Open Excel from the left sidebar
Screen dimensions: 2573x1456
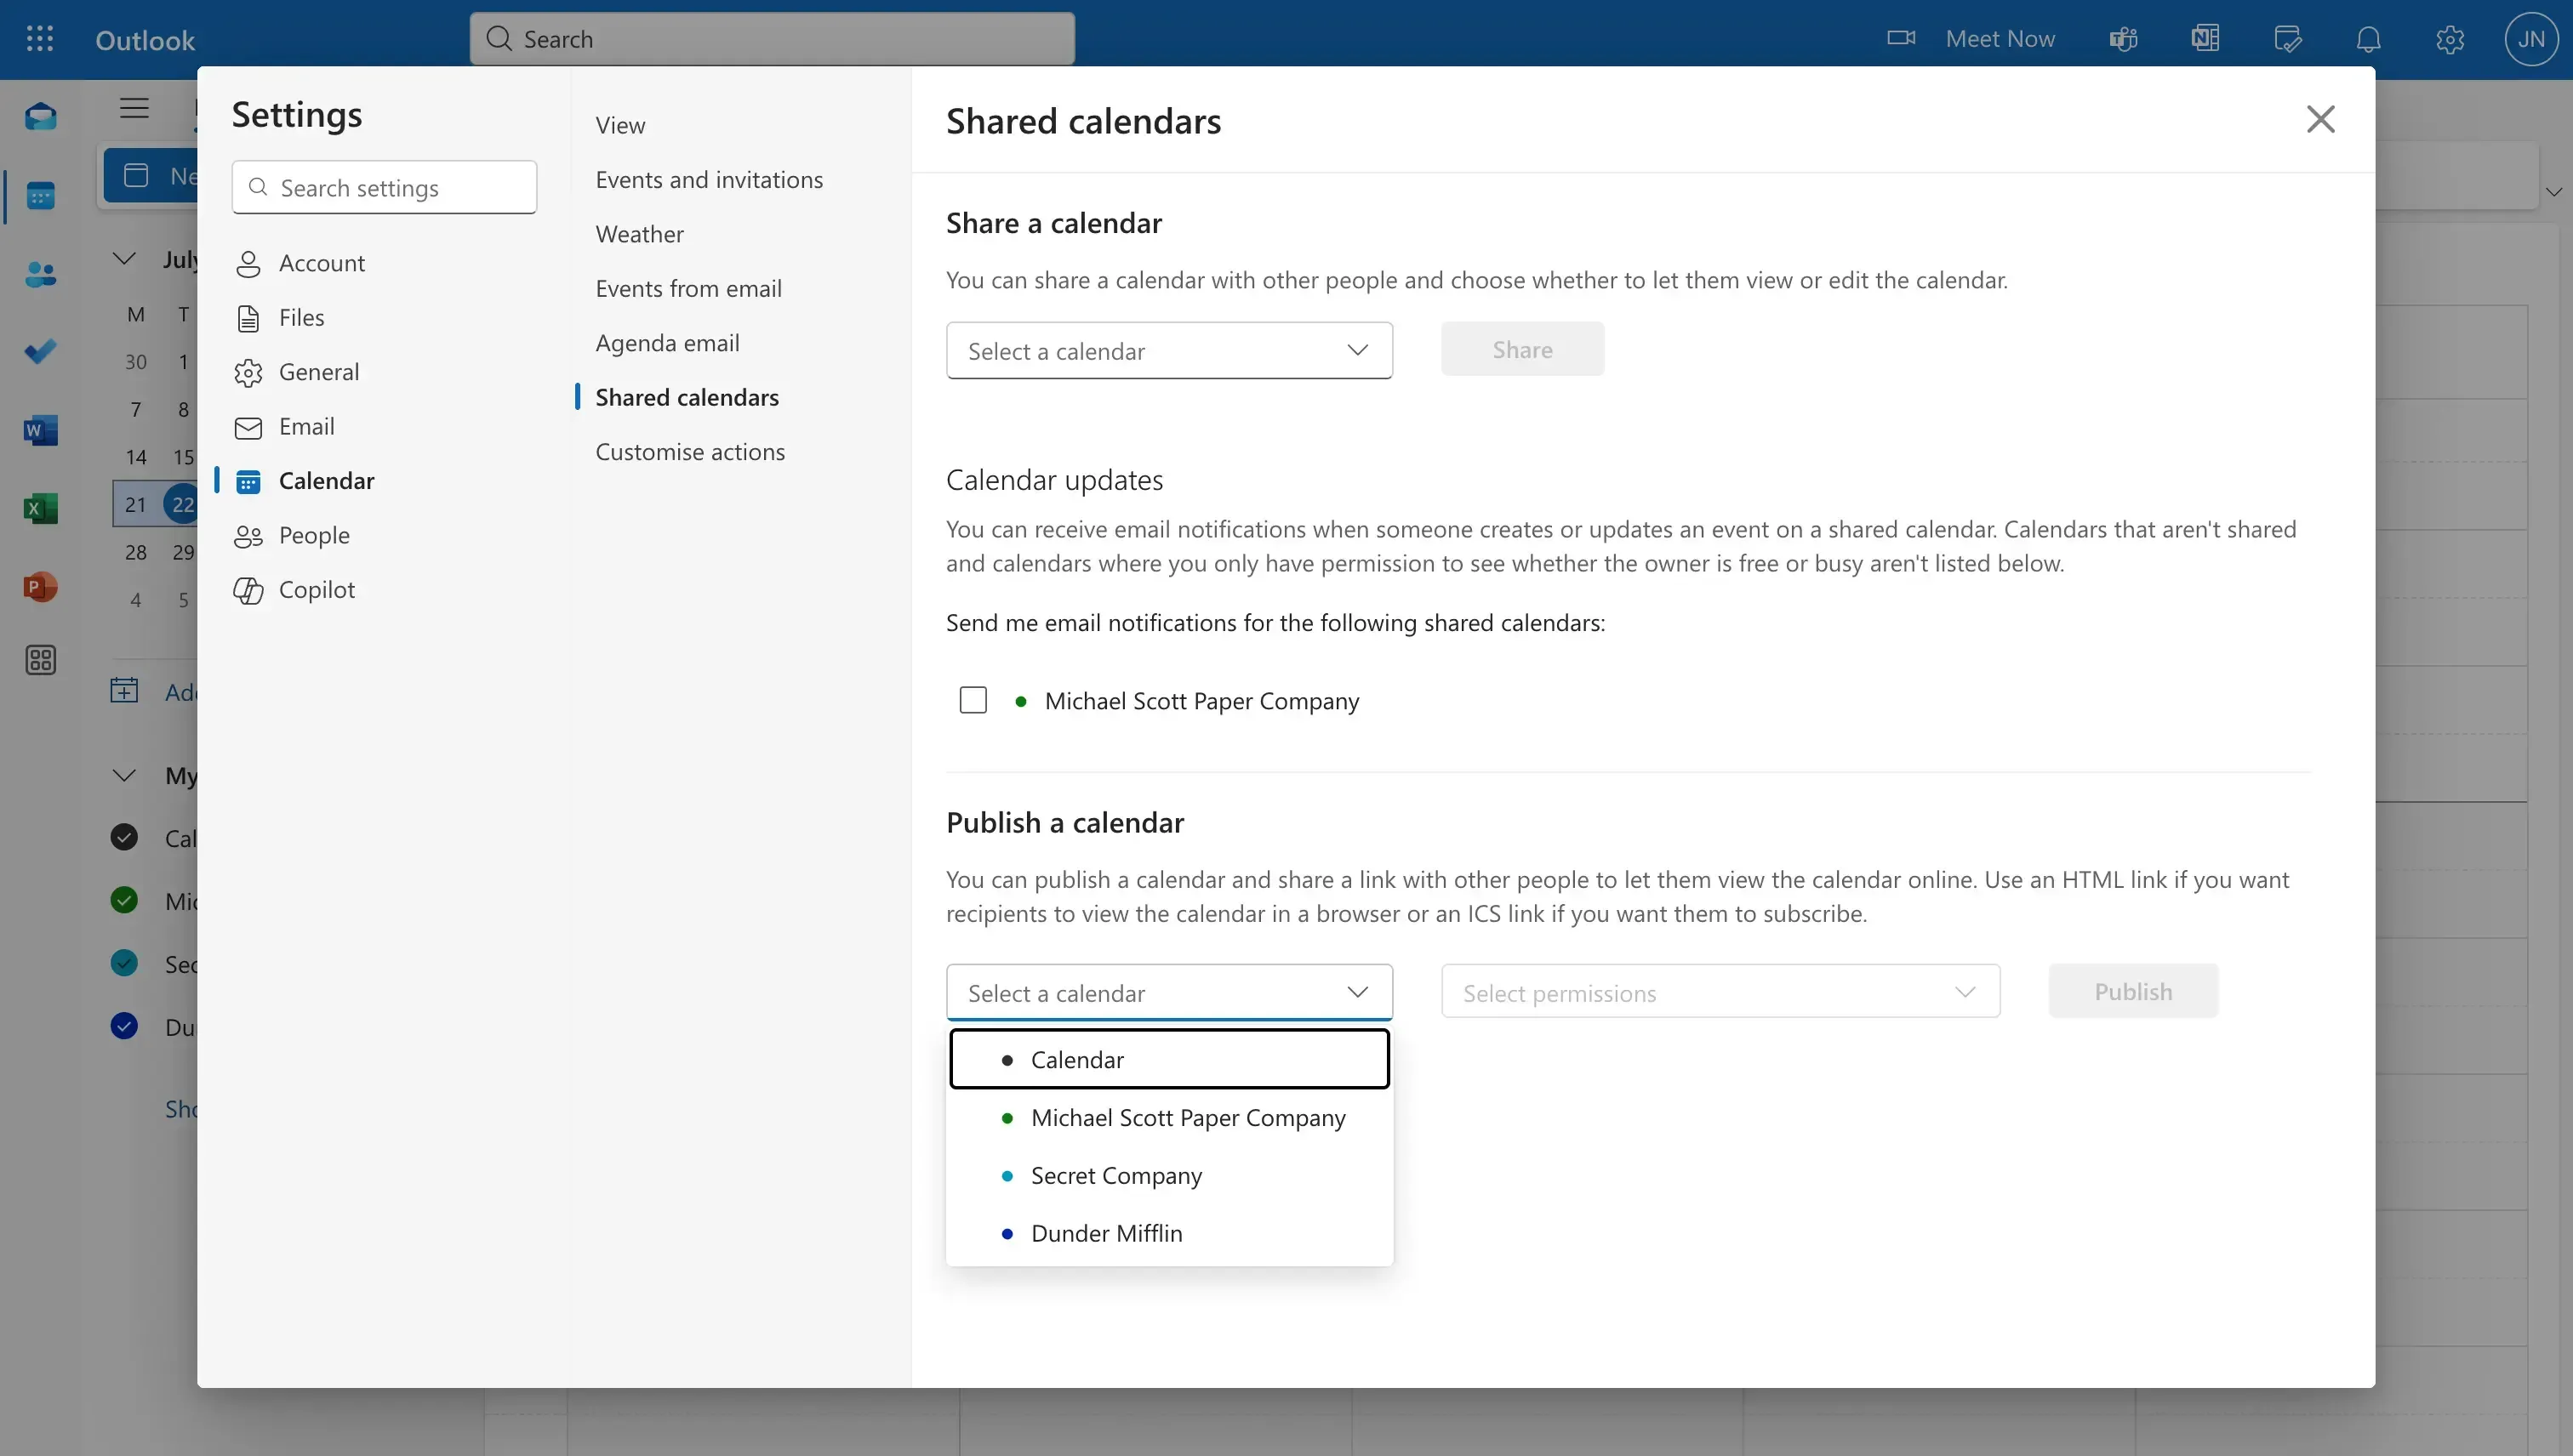point(40,509)
